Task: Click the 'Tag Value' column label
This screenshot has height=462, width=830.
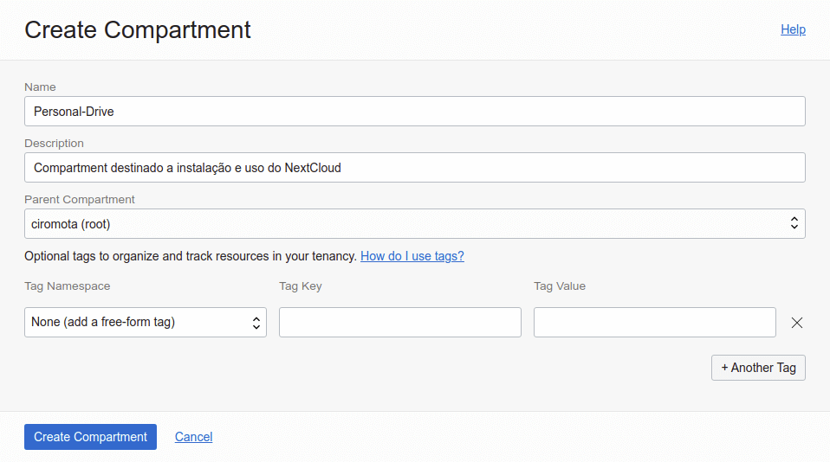Action: coord(559,286)
